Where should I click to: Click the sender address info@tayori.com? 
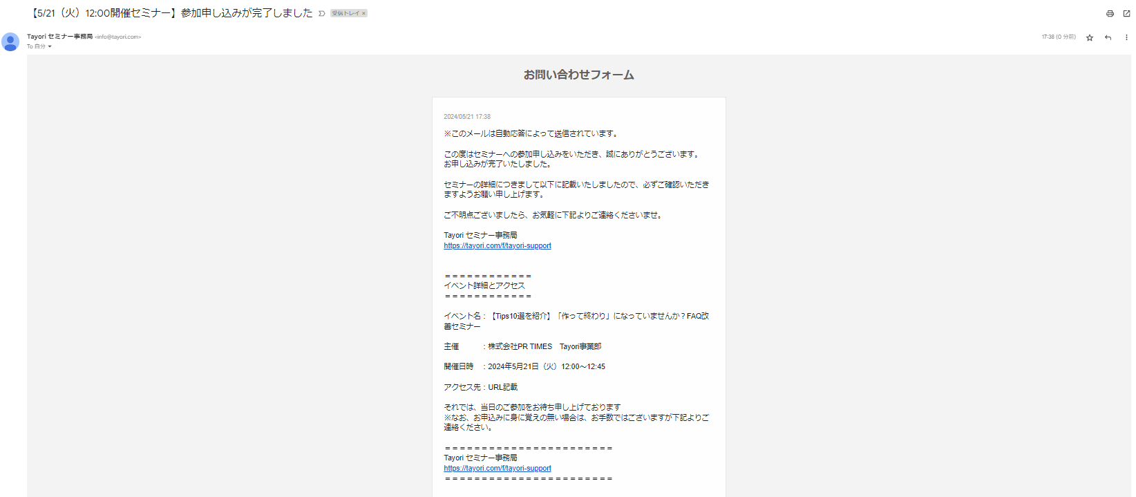[118, 37]
